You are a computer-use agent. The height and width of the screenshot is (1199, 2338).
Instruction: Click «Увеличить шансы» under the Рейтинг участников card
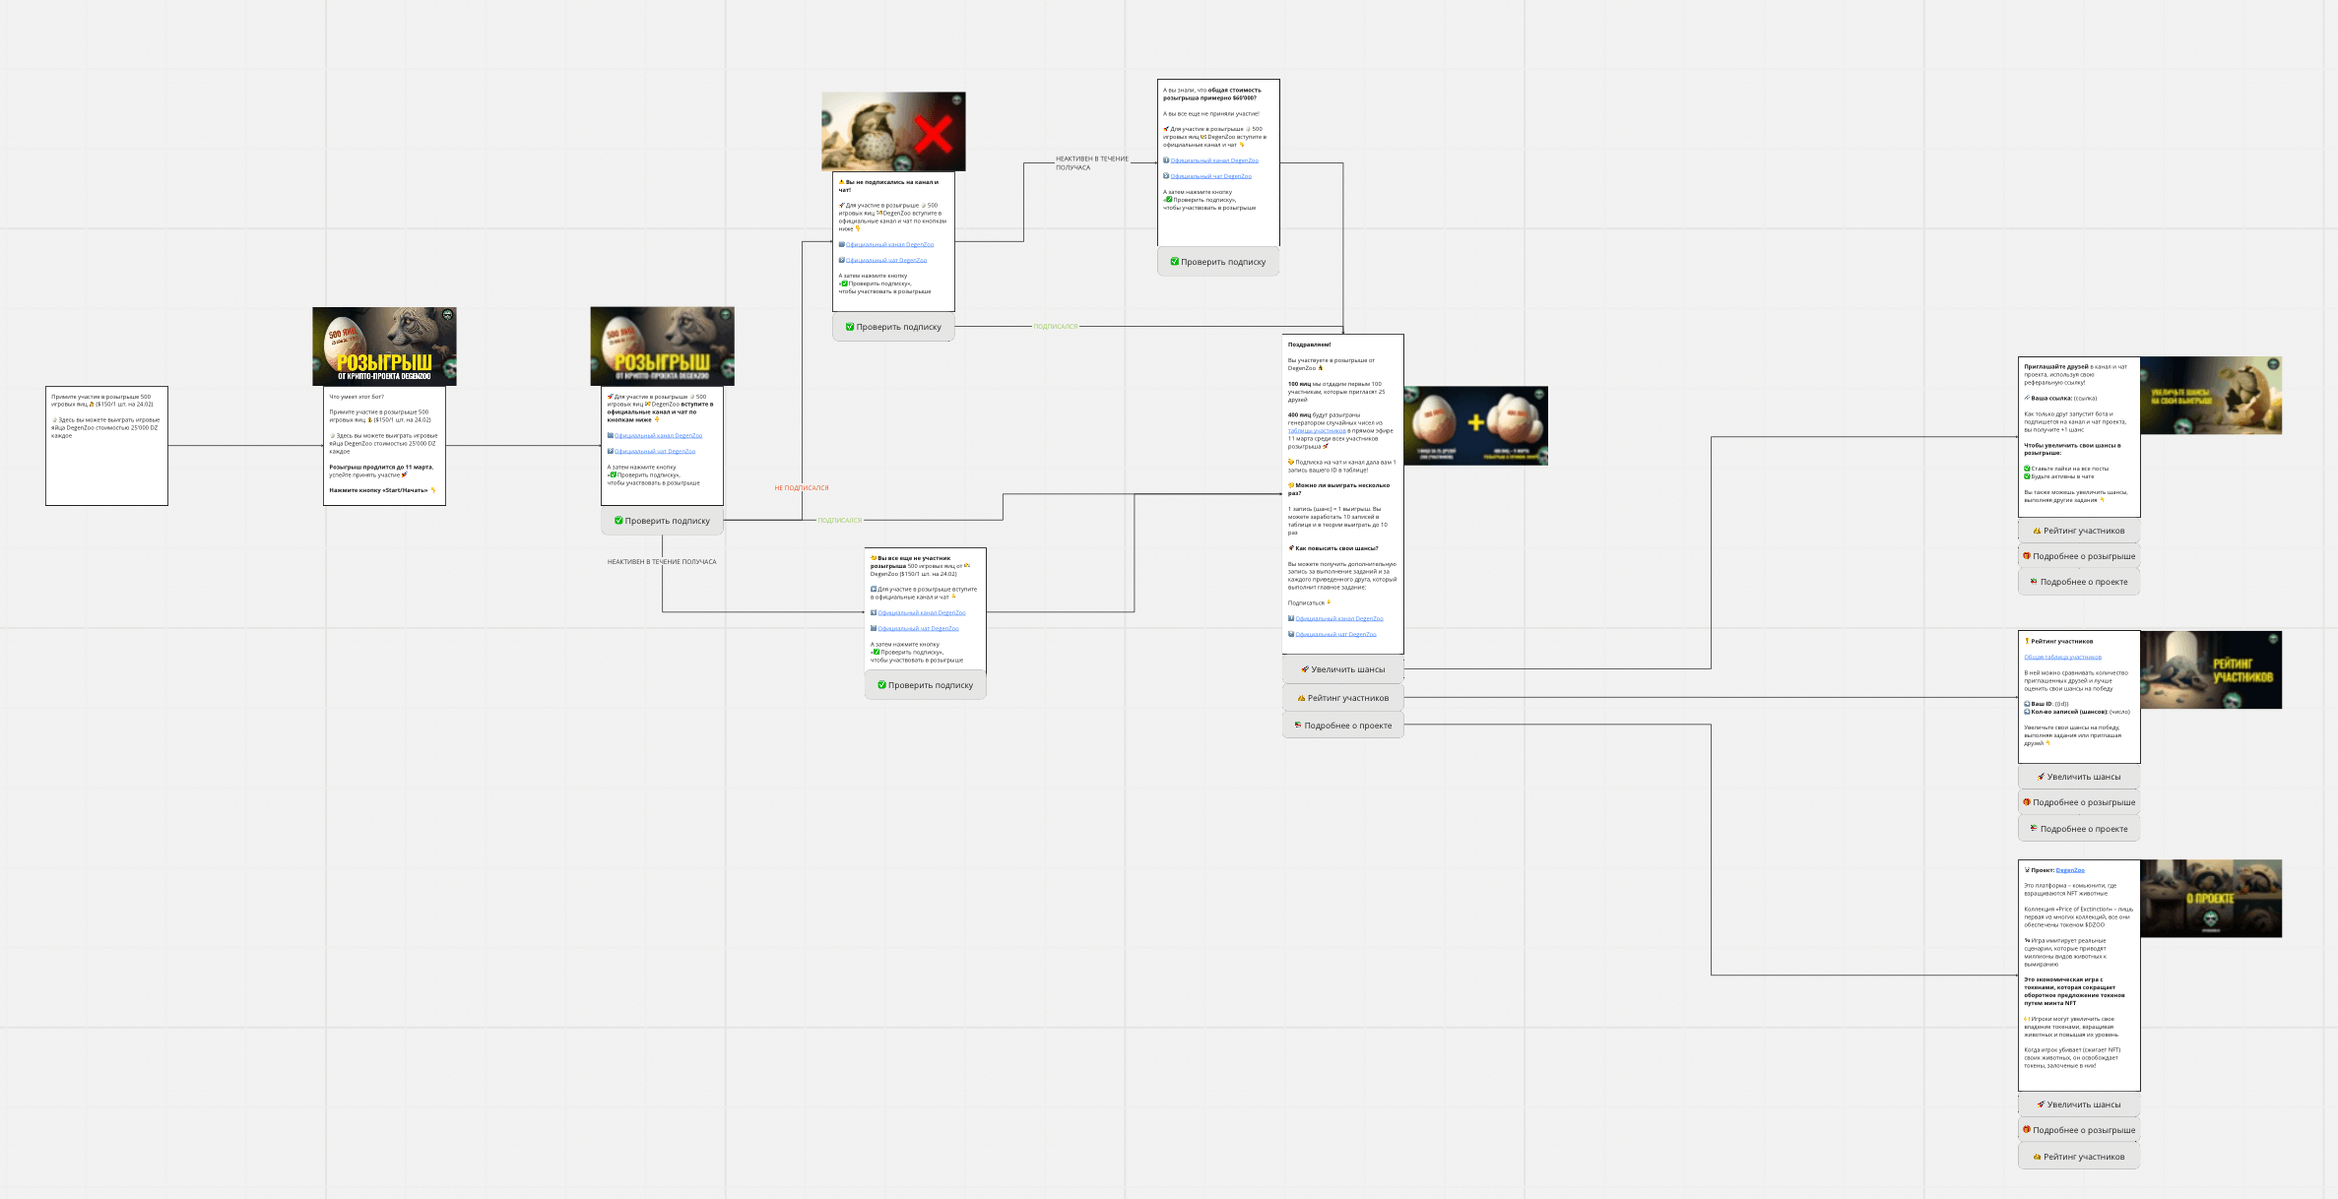pos(2079,777)
